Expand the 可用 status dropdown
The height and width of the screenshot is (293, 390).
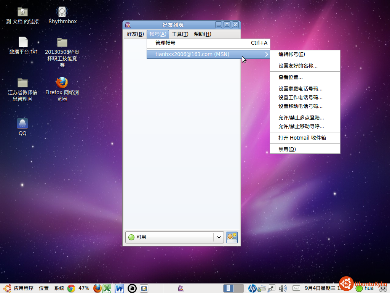(x=219, y=237)
